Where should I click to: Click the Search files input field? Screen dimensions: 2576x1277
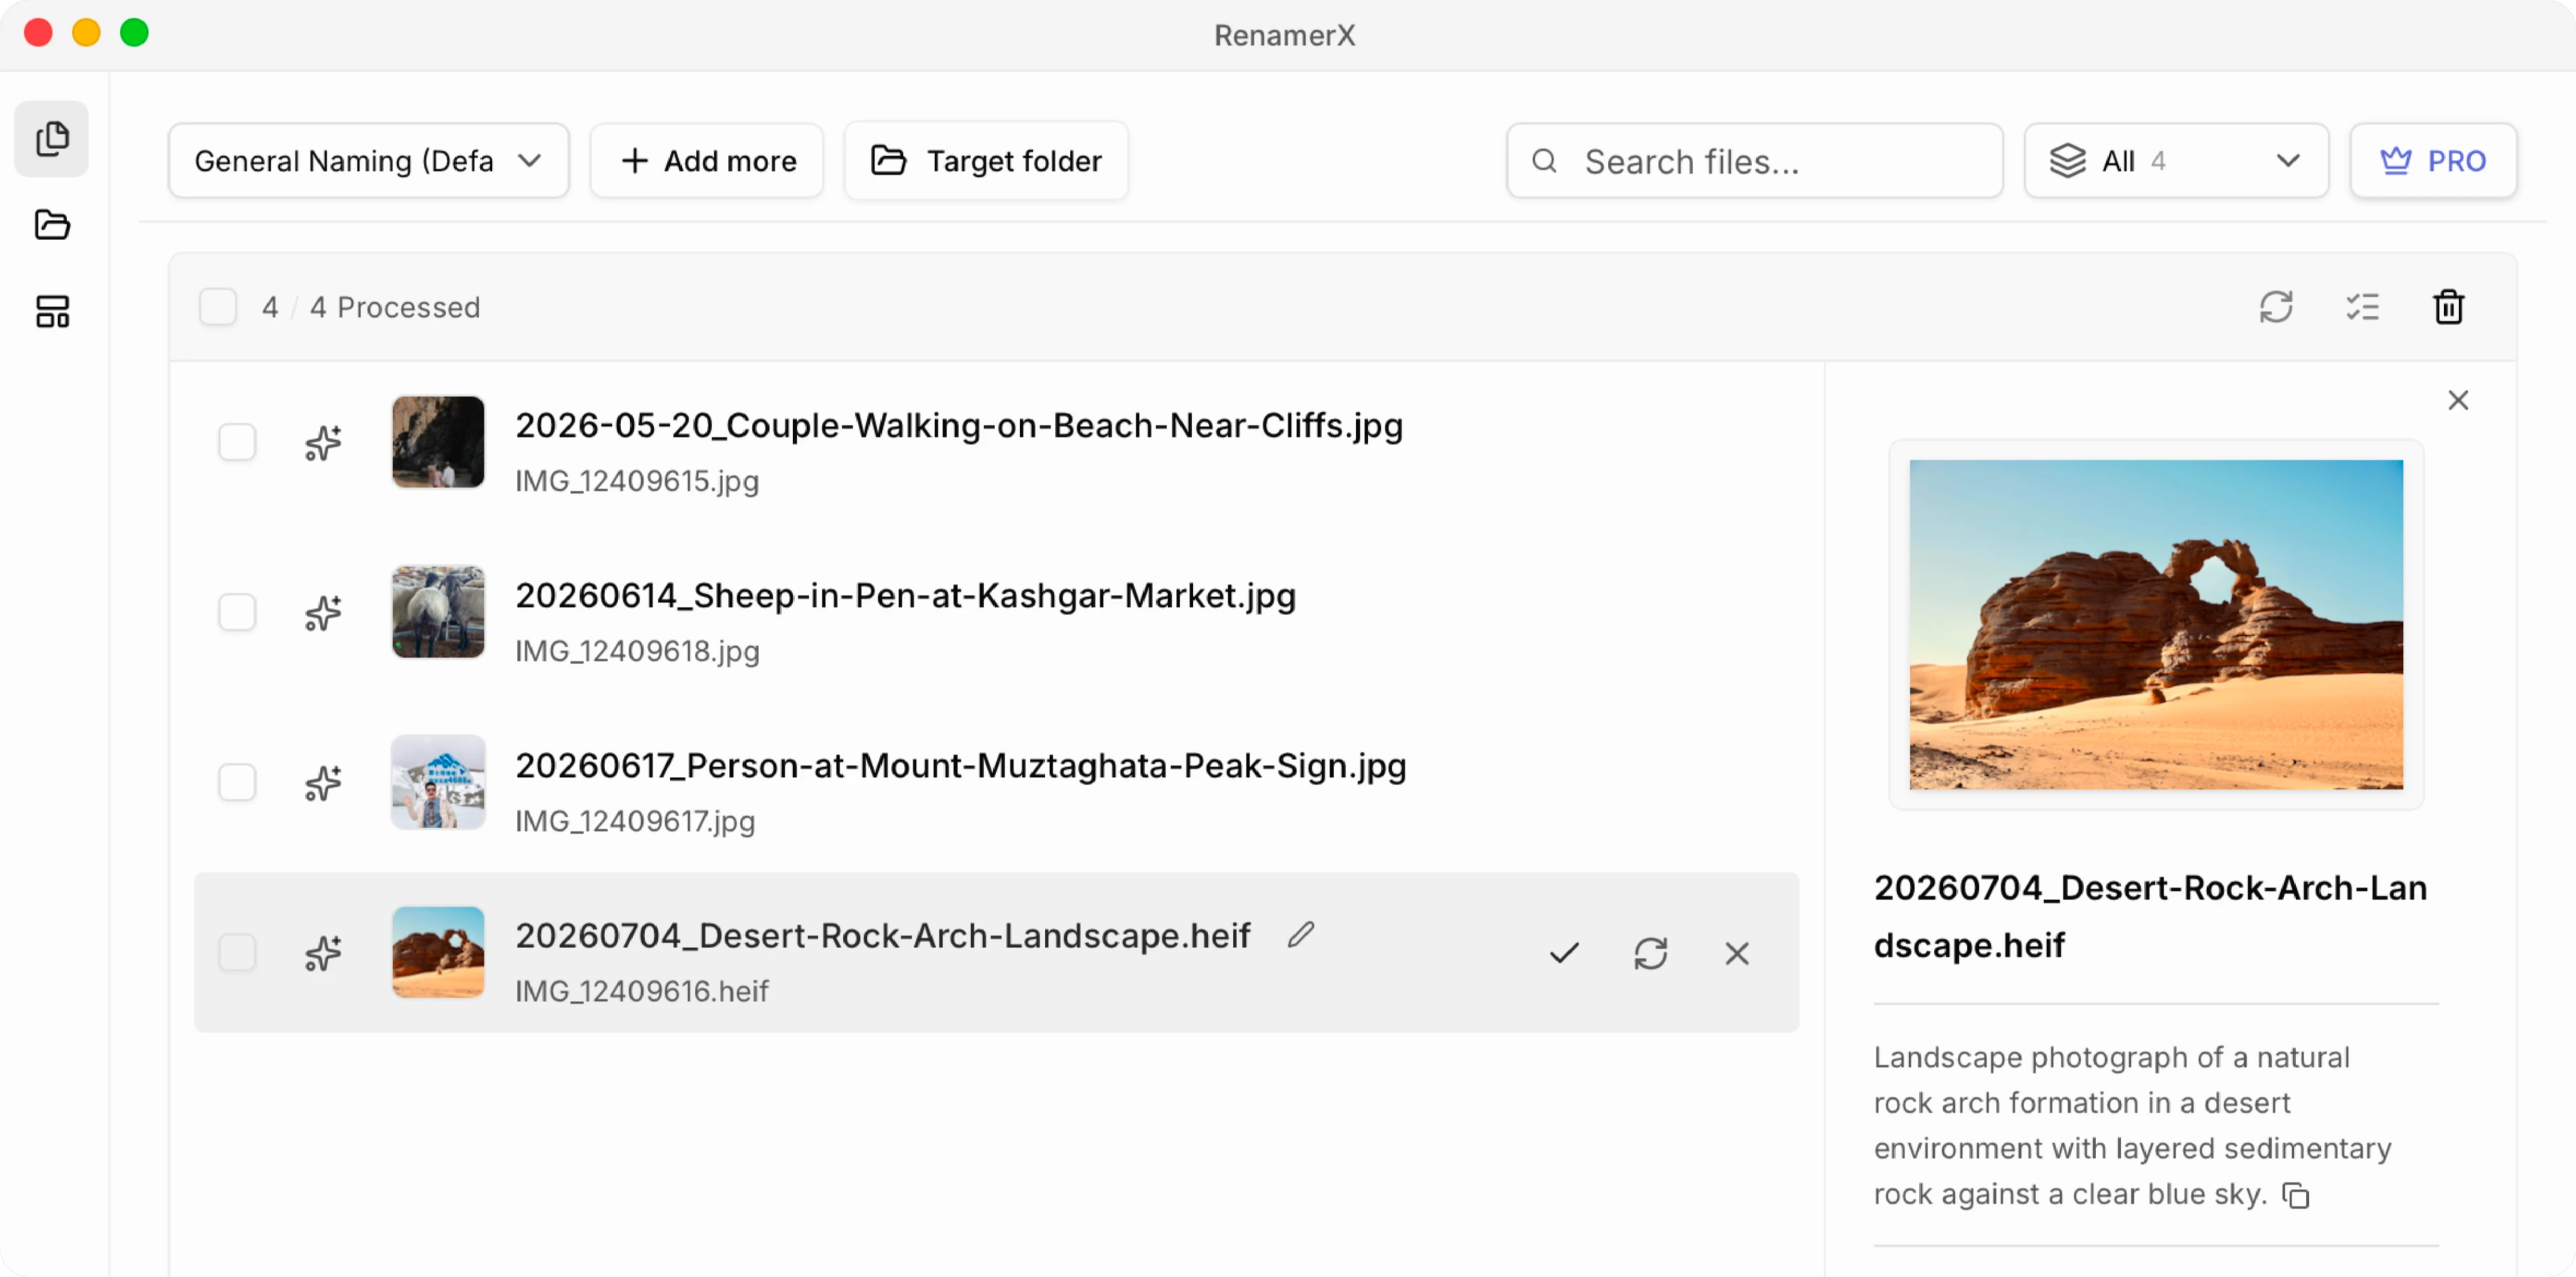pos(1754,161)
